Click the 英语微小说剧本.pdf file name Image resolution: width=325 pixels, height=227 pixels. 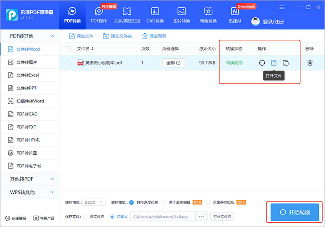click(x=104, y=63)
